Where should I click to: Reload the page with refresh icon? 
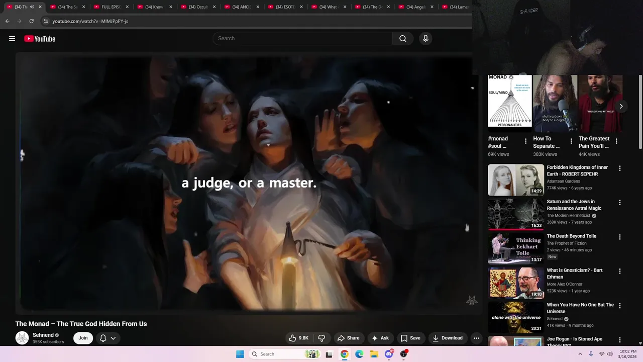coord(31,21)
